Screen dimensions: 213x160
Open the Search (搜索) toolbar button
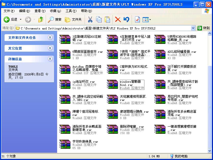tap(55, 20)
